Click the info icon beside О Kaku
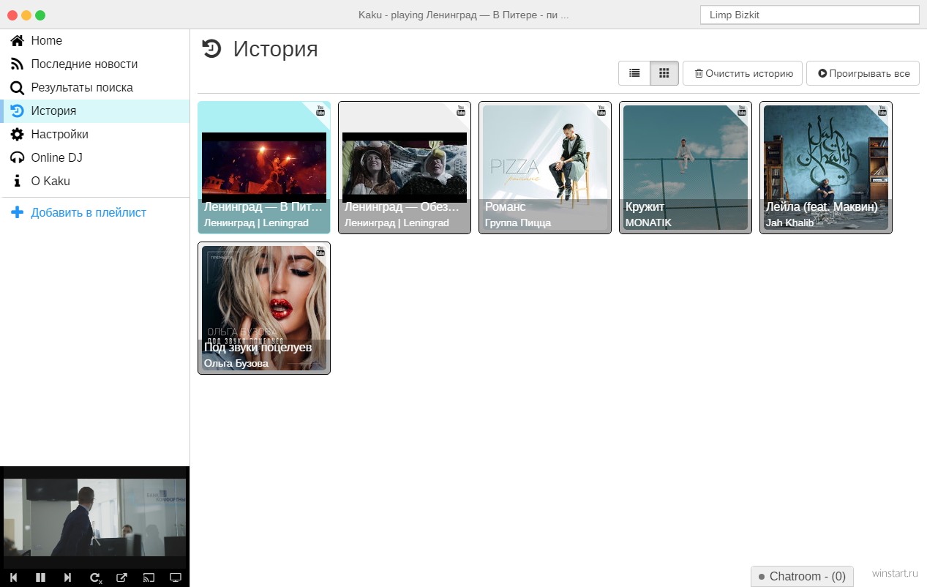The width and height of the screenshot is (927, 587). pos(17,182)
